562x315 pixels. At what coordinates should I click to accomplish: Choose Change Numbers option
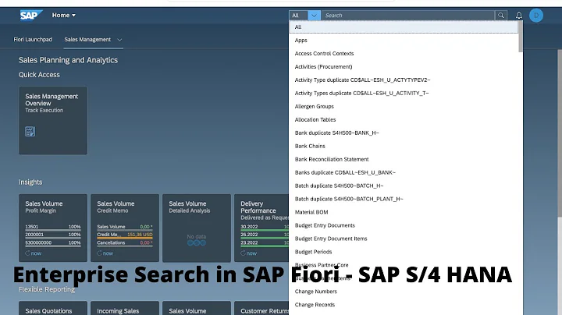click(x=404, y=292)
